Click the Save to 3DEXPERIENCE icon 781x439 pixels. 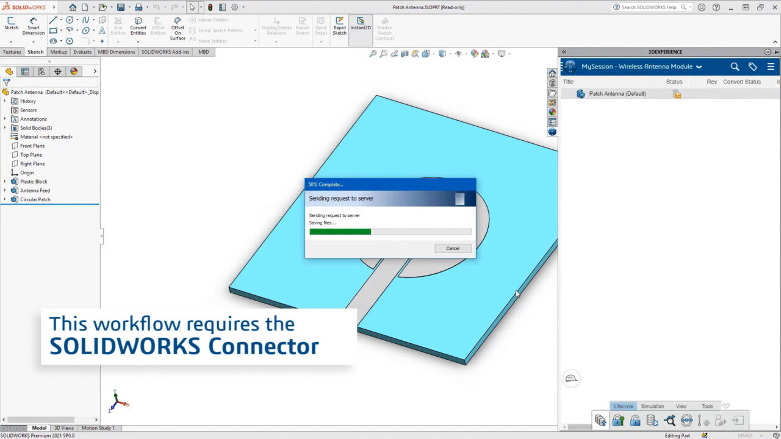[x=600, y=420]
